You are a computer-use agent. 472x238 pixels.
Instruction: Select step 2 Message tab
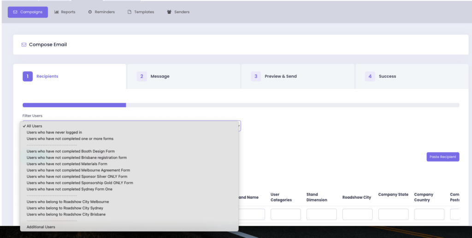183,76
